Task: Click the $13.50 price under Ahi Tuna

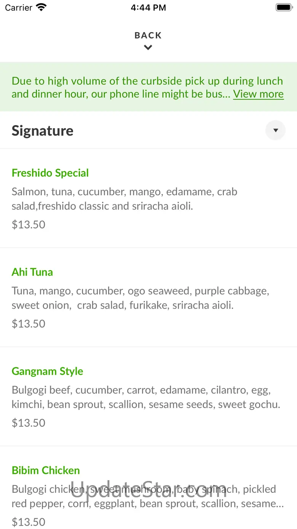Action: [x=29, y=323]
